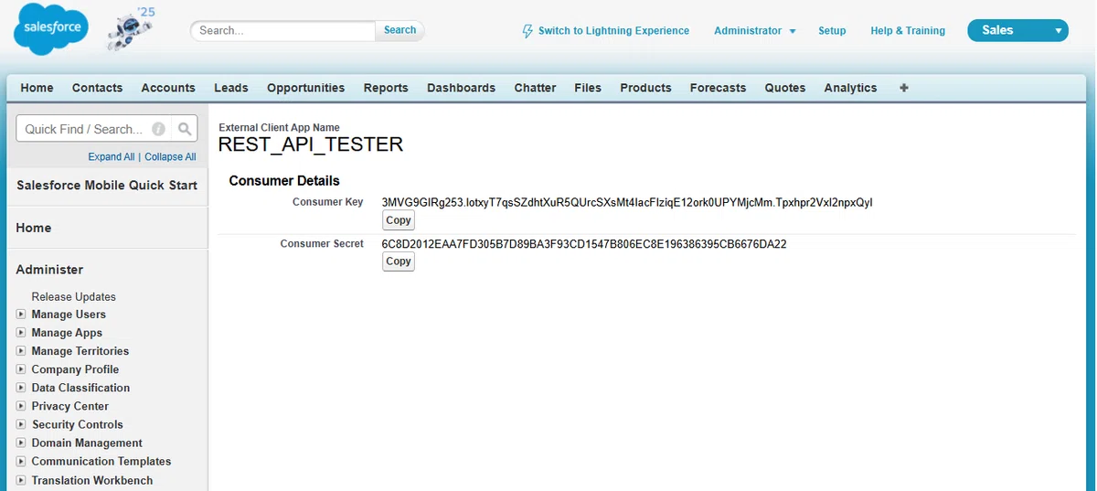
Task: Open the Opportunities tab
Action: click(x=306, y=88)
